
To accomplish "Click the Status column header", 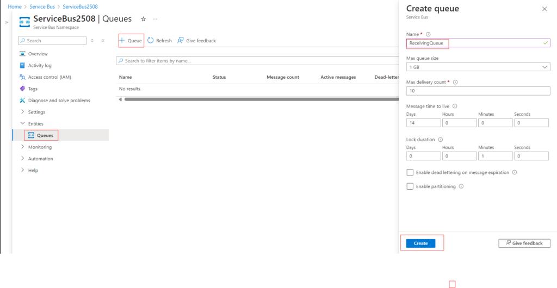I will (x=219, y=77).
